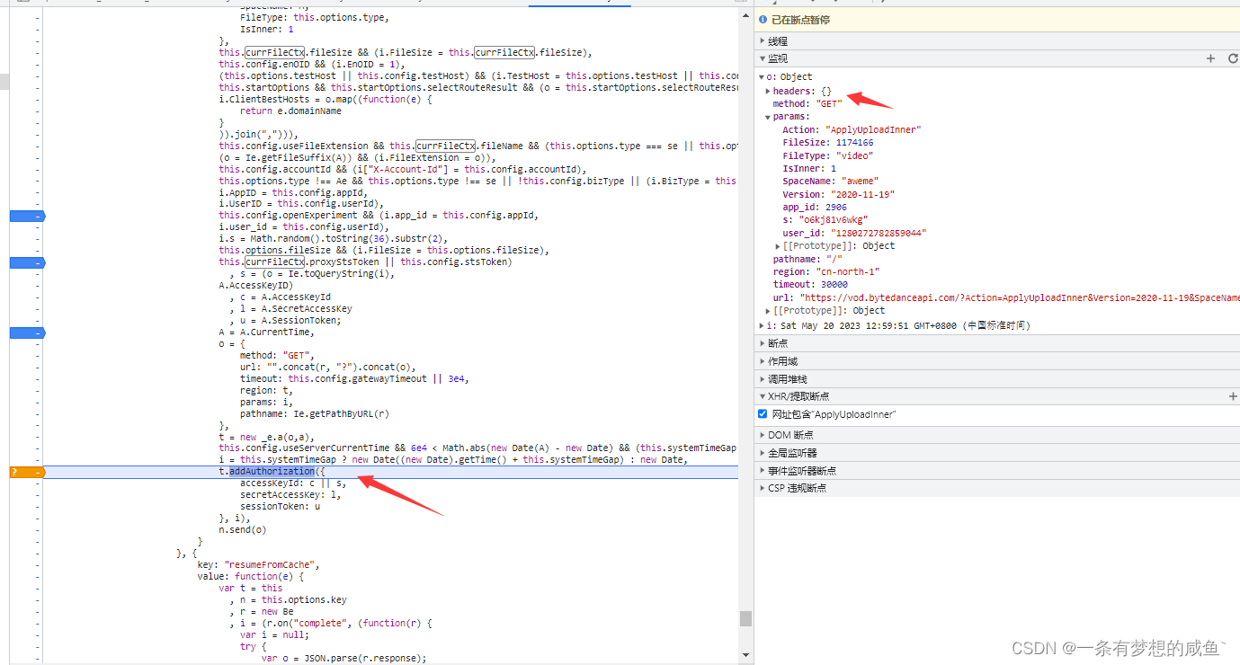Click the t = new _e.a(o,a) line
The height and width of the screenshot is (665, 1240).
point(266,437)
